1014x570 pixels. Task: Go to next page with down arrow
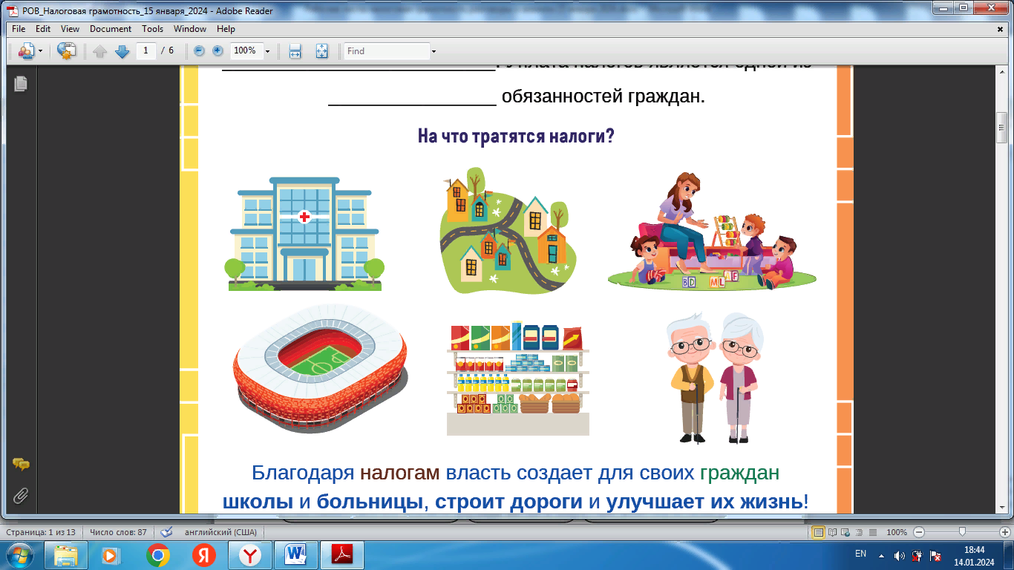(122, 51)
